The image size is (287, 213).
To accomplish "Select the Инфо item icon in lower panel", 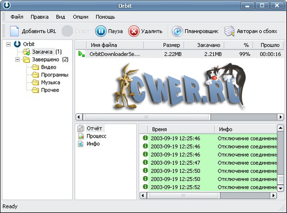I will [81, 144].
